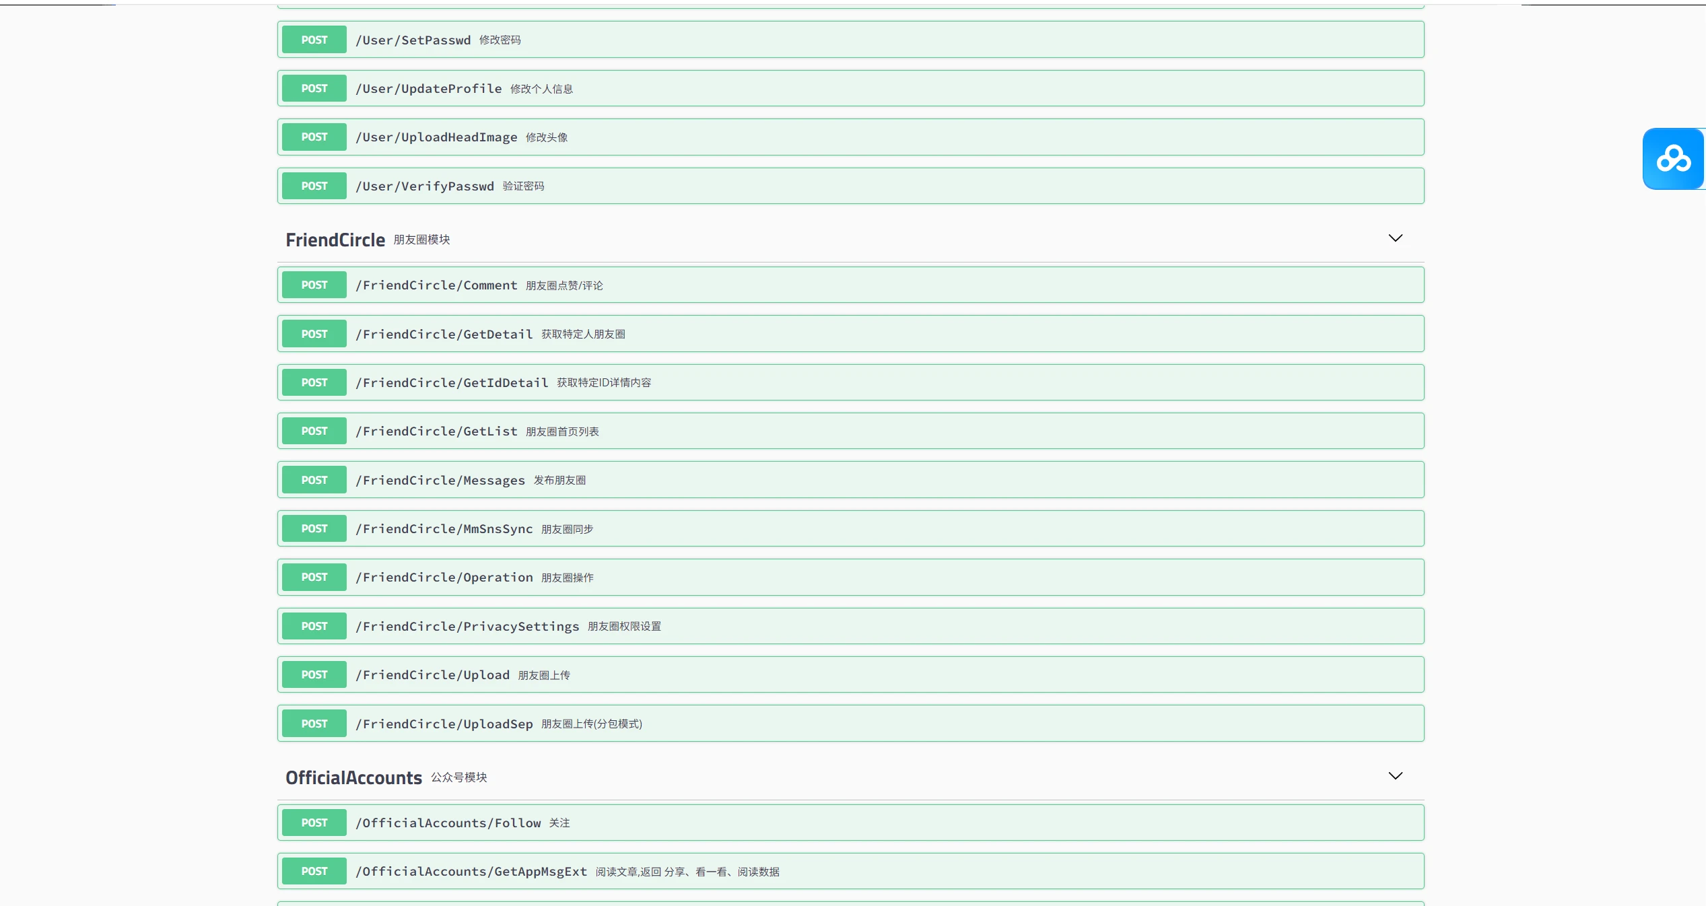This screenshot has height=906, width=1706.
Task: Open /FriendCircle/PrivacySettings endpoint
Action: (467, 627)
